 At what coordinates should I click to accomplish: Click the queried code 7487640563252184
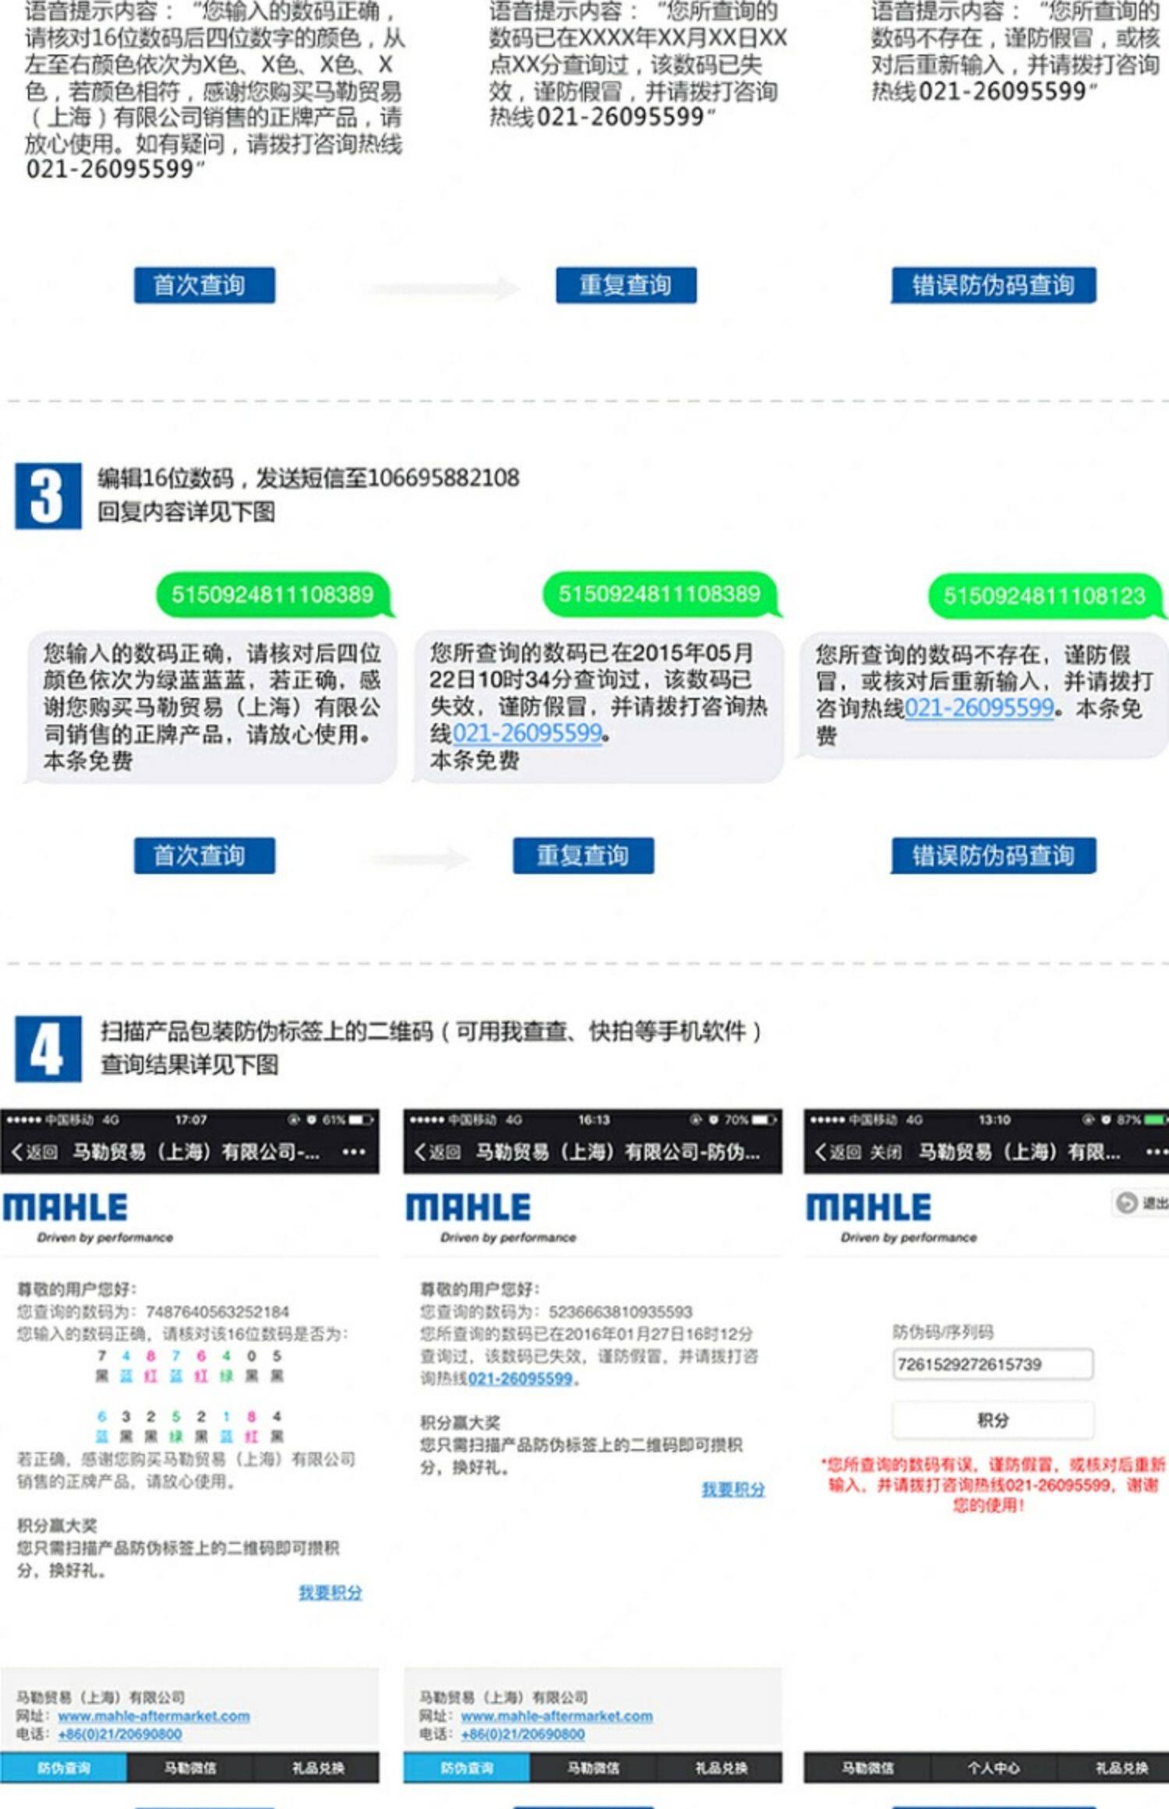pyautogui.click(x=217, y=1312)
